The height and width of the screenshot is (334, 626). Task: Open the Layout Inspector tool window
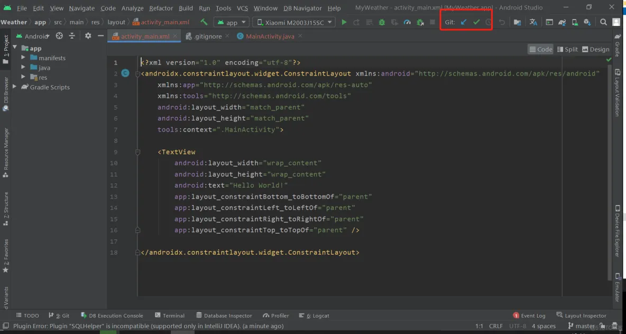point(581,316)
